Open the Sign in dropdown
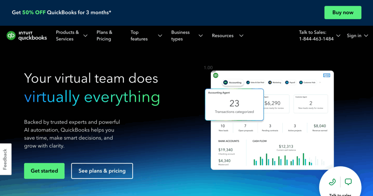This screenshot has height=196, width=373. [357, 36]
